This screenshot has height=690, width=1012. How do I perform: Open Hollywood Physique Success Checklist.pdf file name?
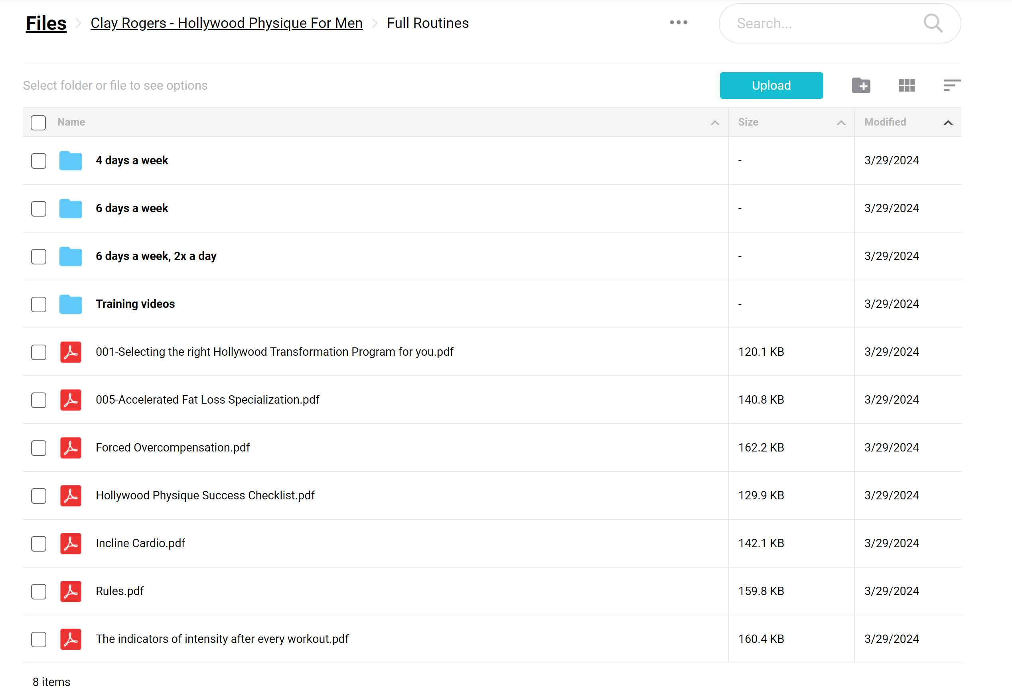(x=205, y=495)
